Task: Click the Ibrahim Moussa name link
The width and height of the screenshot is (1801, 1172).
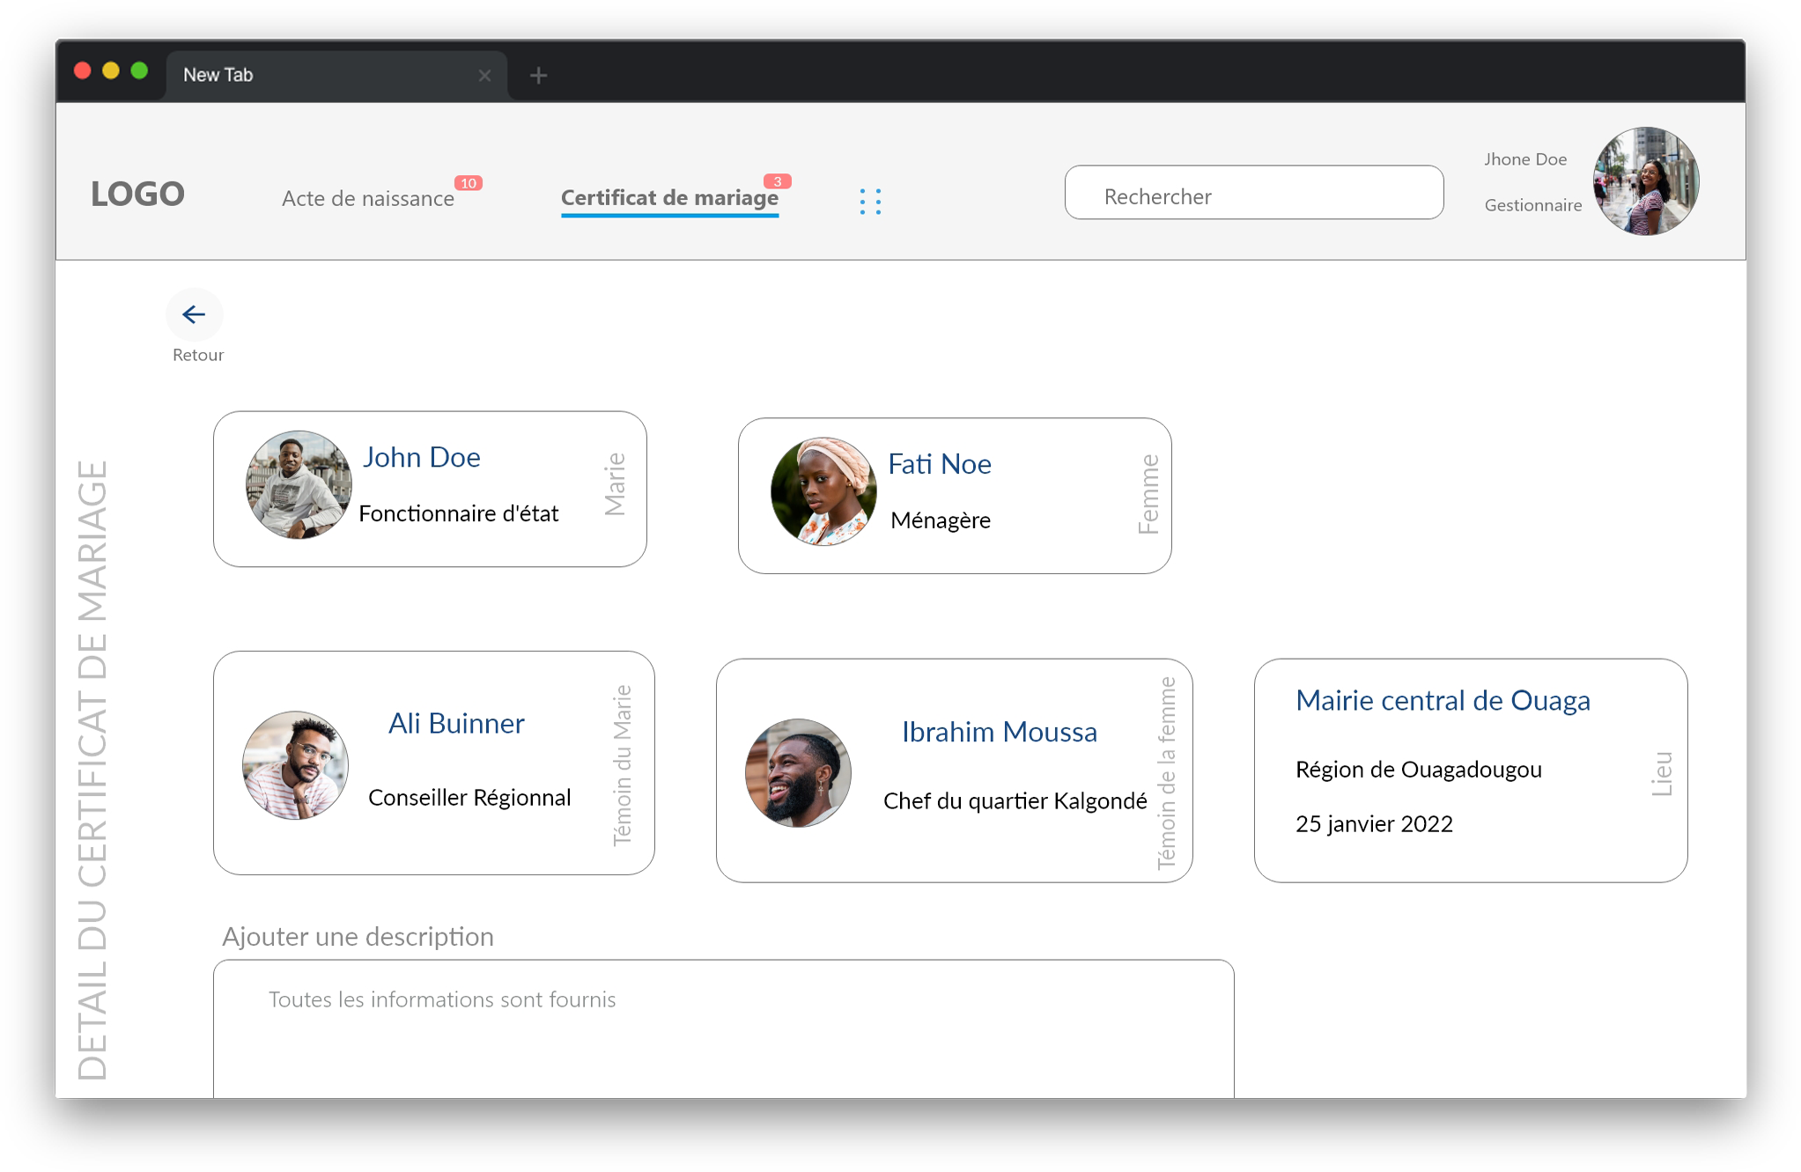Action: [x=999, y=732]
